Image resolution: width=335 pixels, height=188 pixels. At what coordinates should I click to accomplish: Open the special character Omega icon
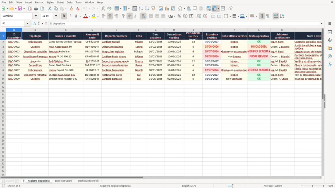[x=180, y=8]
